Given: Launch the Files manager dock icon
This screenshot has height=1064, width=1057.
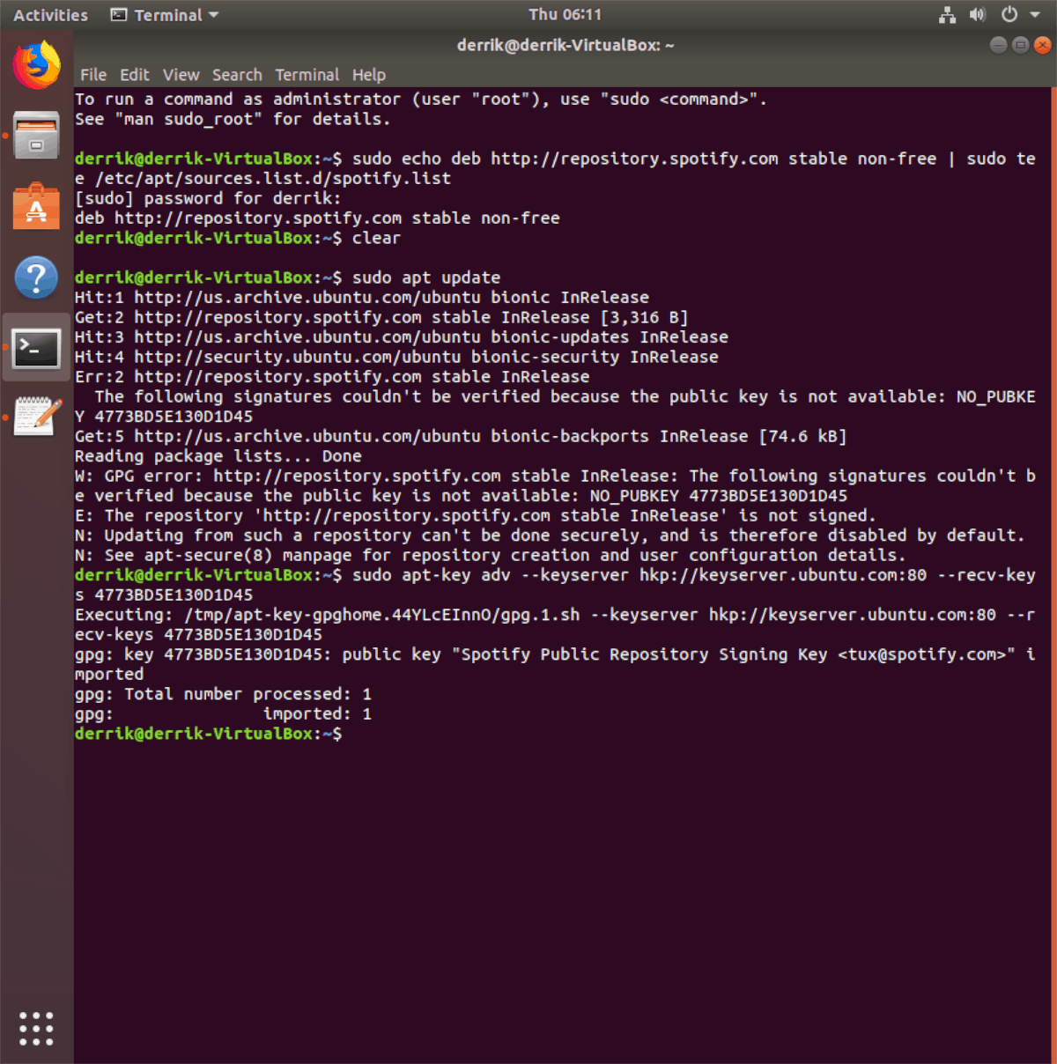Looking at the screenshot, I should [36, 136].
